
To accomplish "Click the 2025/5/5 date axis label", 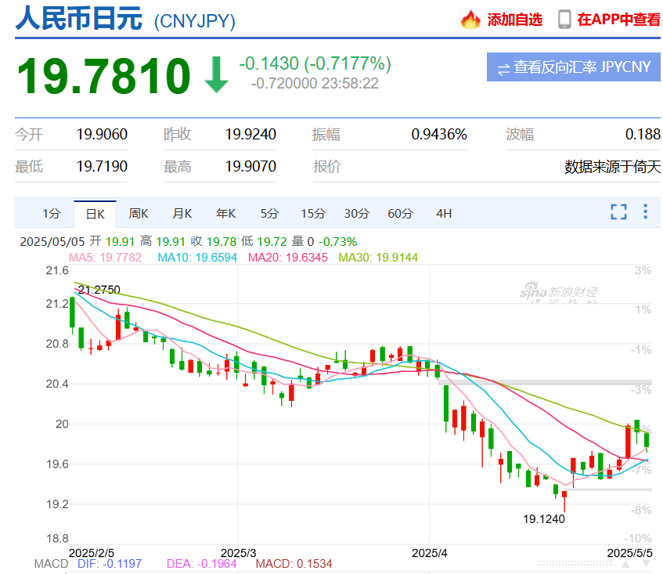I will pos(629,553).
